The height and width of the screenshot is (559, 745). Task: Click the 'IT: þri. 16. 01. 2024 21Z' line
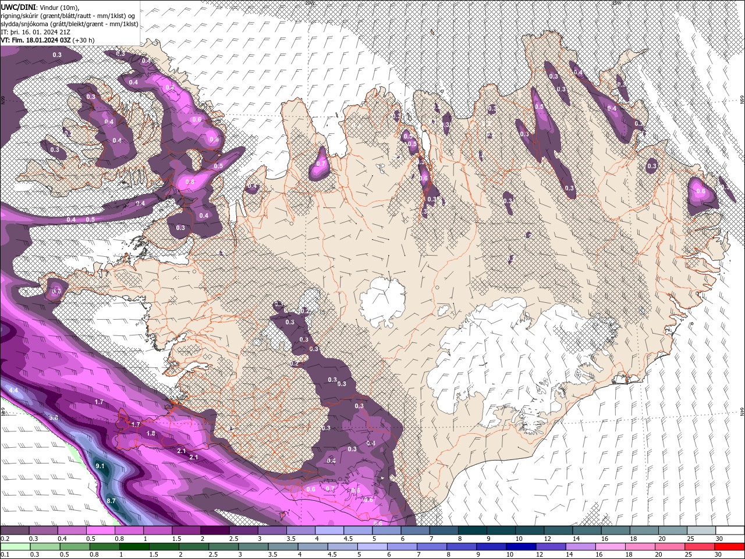pyautogui.click(x=36, y=32)
